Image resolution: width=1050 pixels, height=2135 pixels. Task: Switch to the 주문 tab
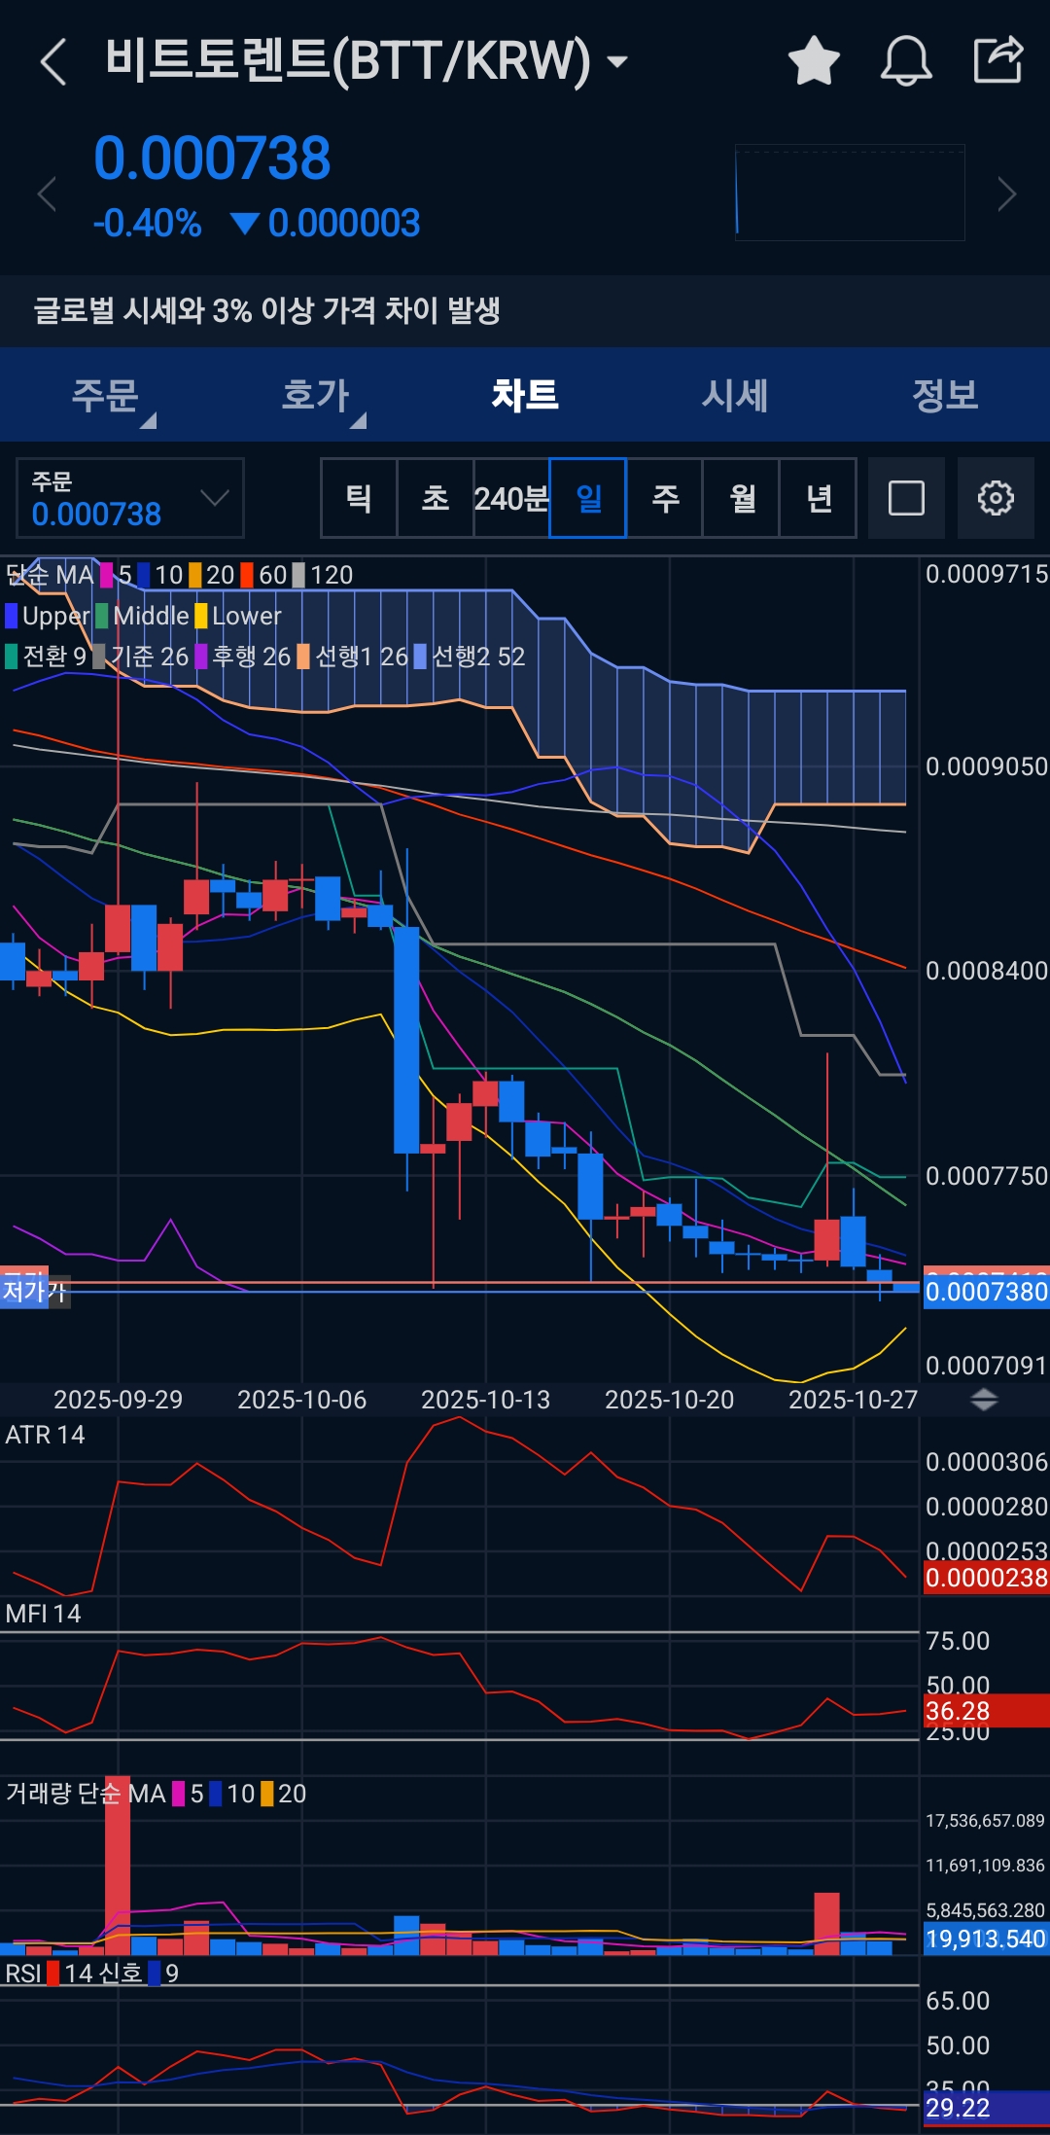coord(105,395)
